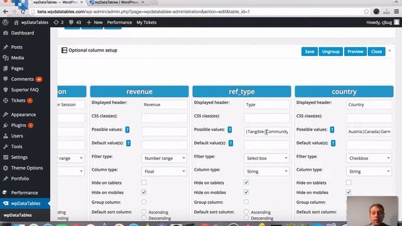Click ref_type Default value(s) help icon
Viewport: 402px width, 226px height.
[231, 143]
